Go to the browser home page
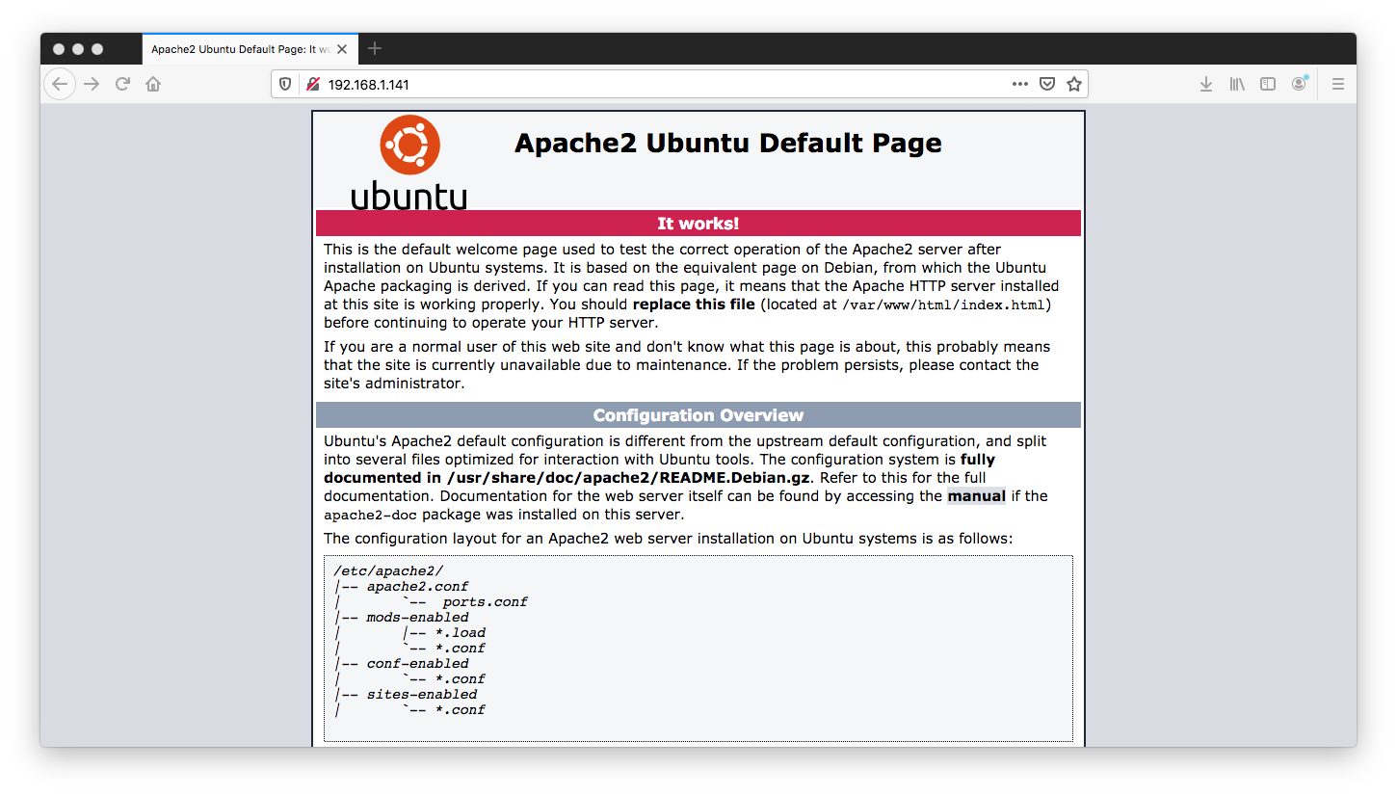This screenshot has height=795, width=1397. tap(153, 84)
